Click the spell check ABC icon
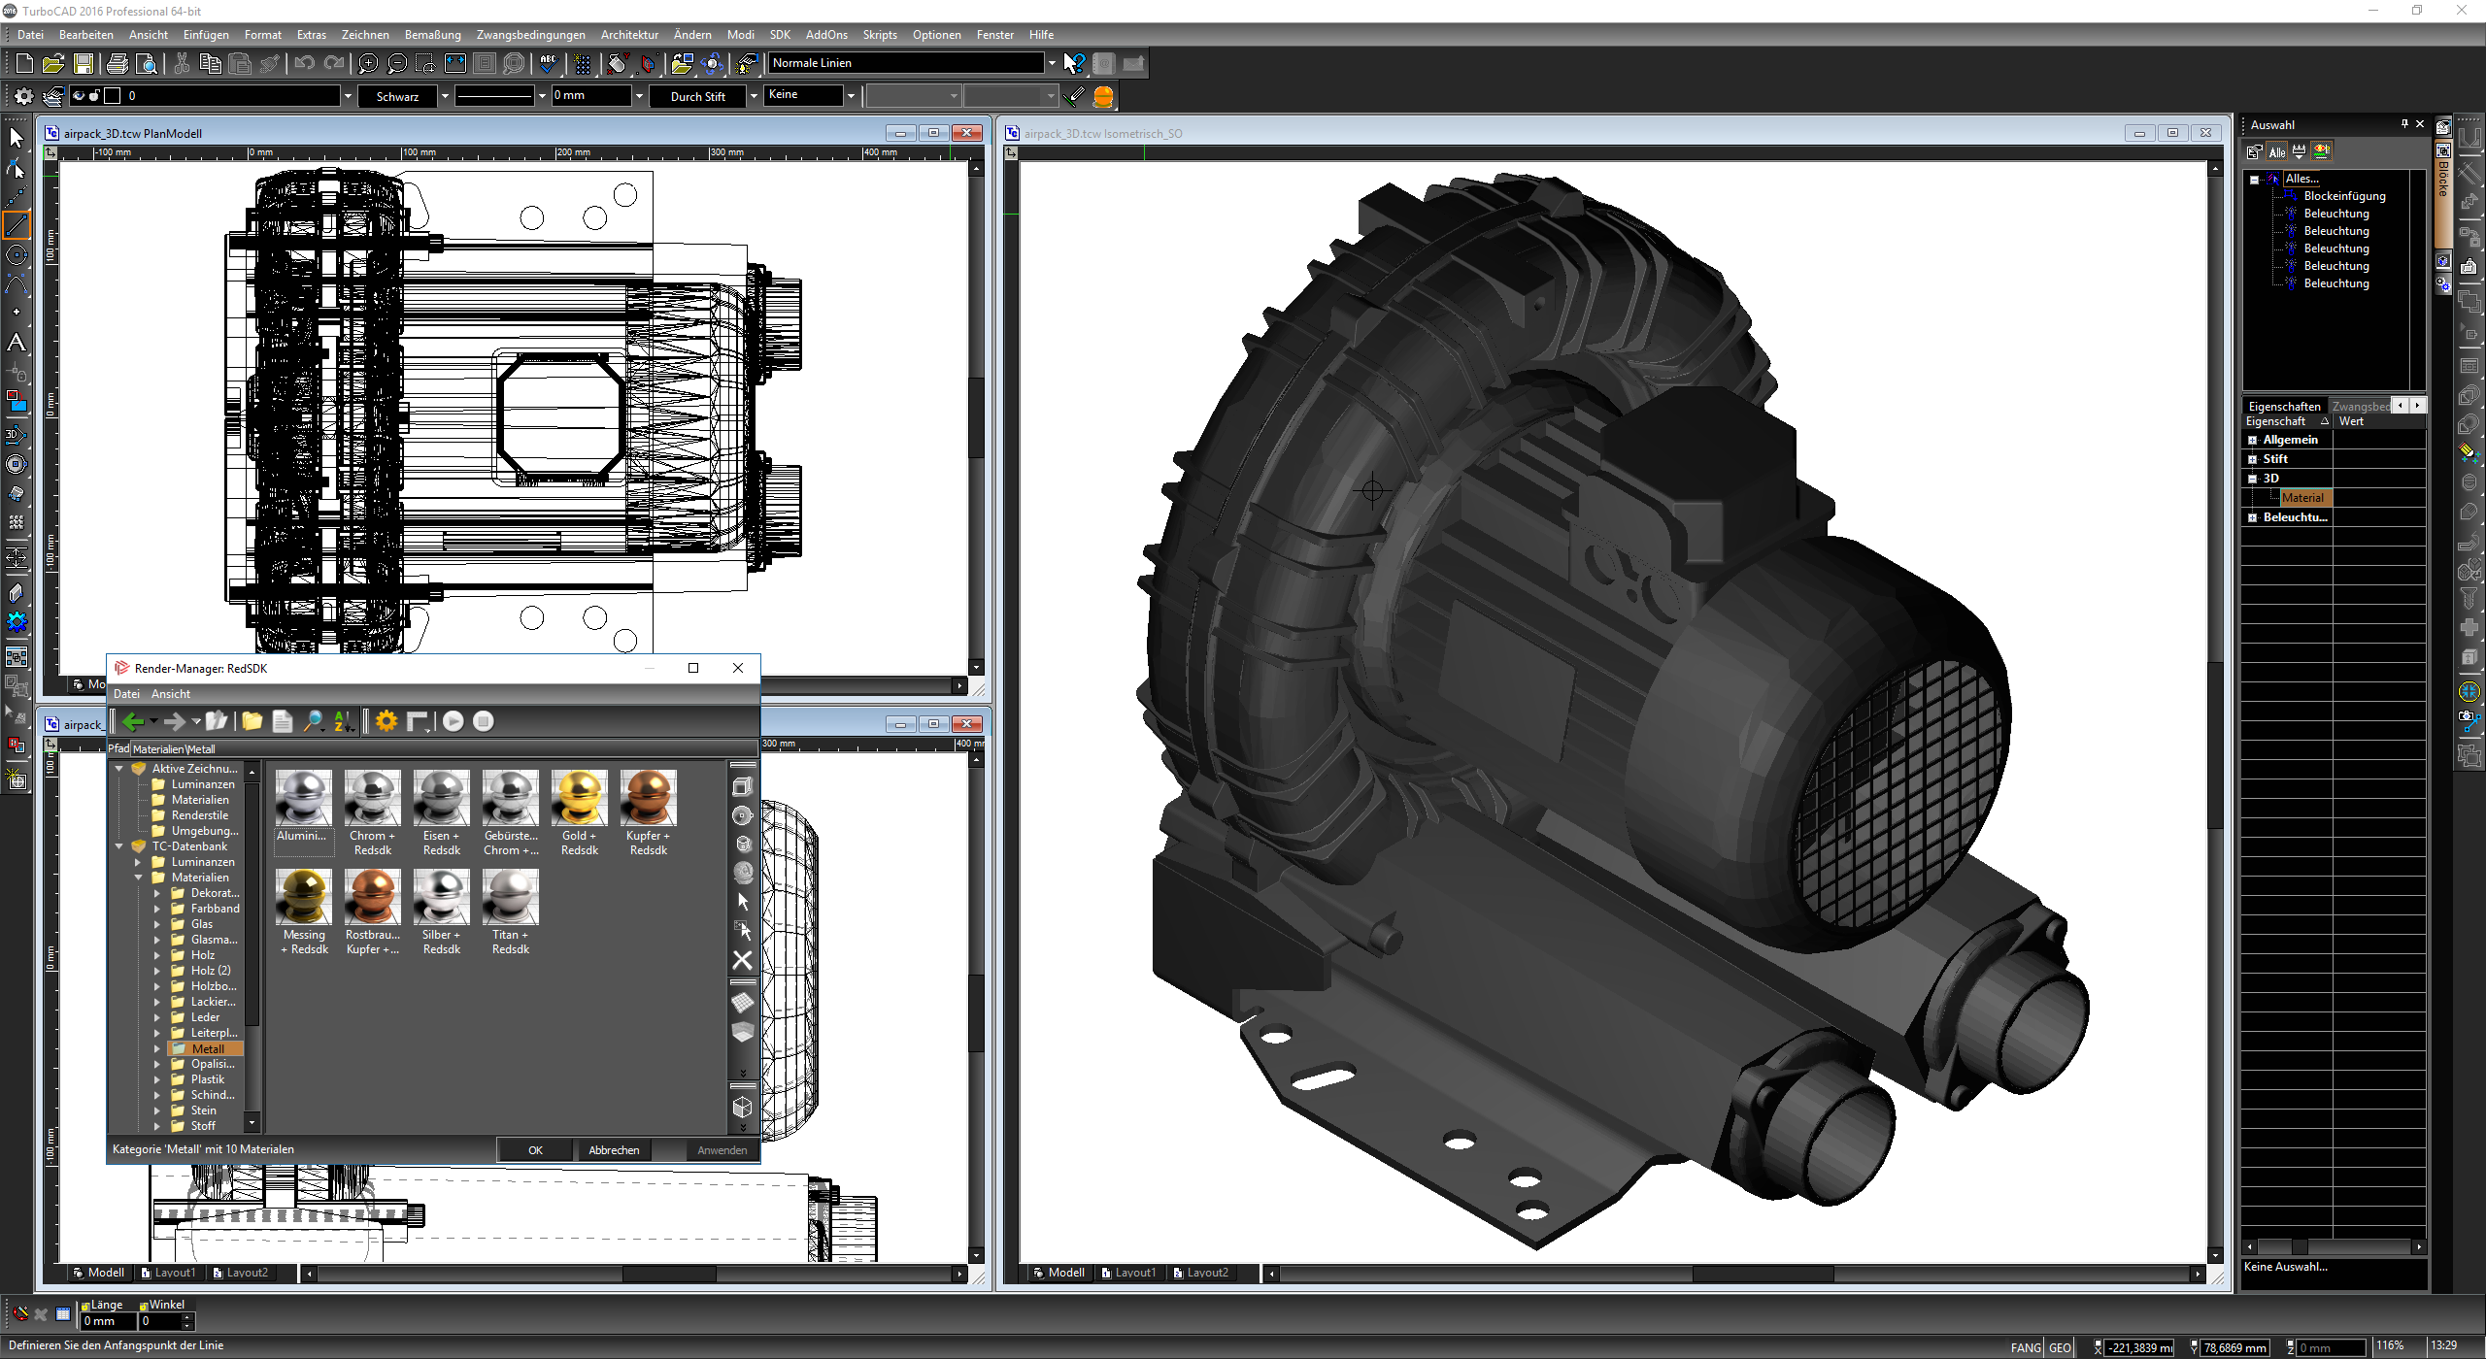This screenshot has width=2486, height=1359. coord(549,63)
